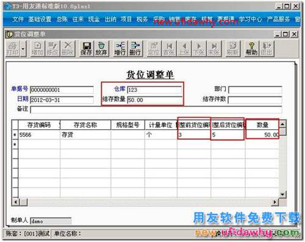
Task: Click the 规格型号 column header
Action: point(127,125)
